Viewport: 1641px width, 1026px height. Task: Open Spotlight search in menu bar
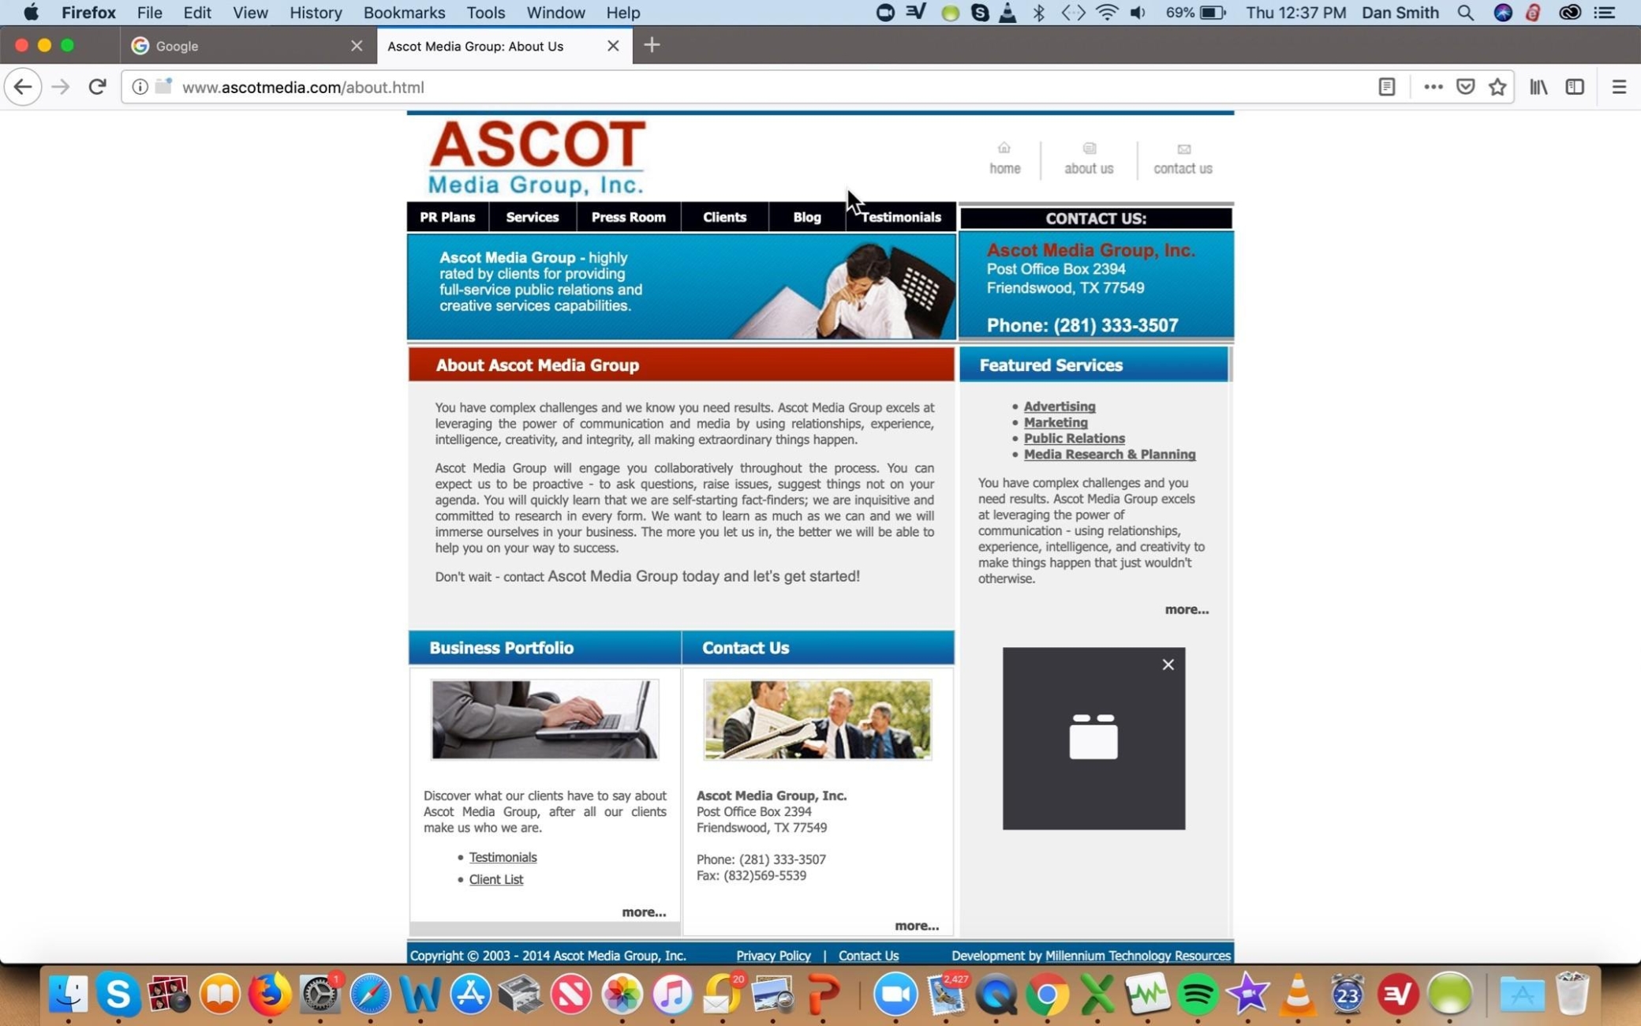click(x=1465, y=13)
